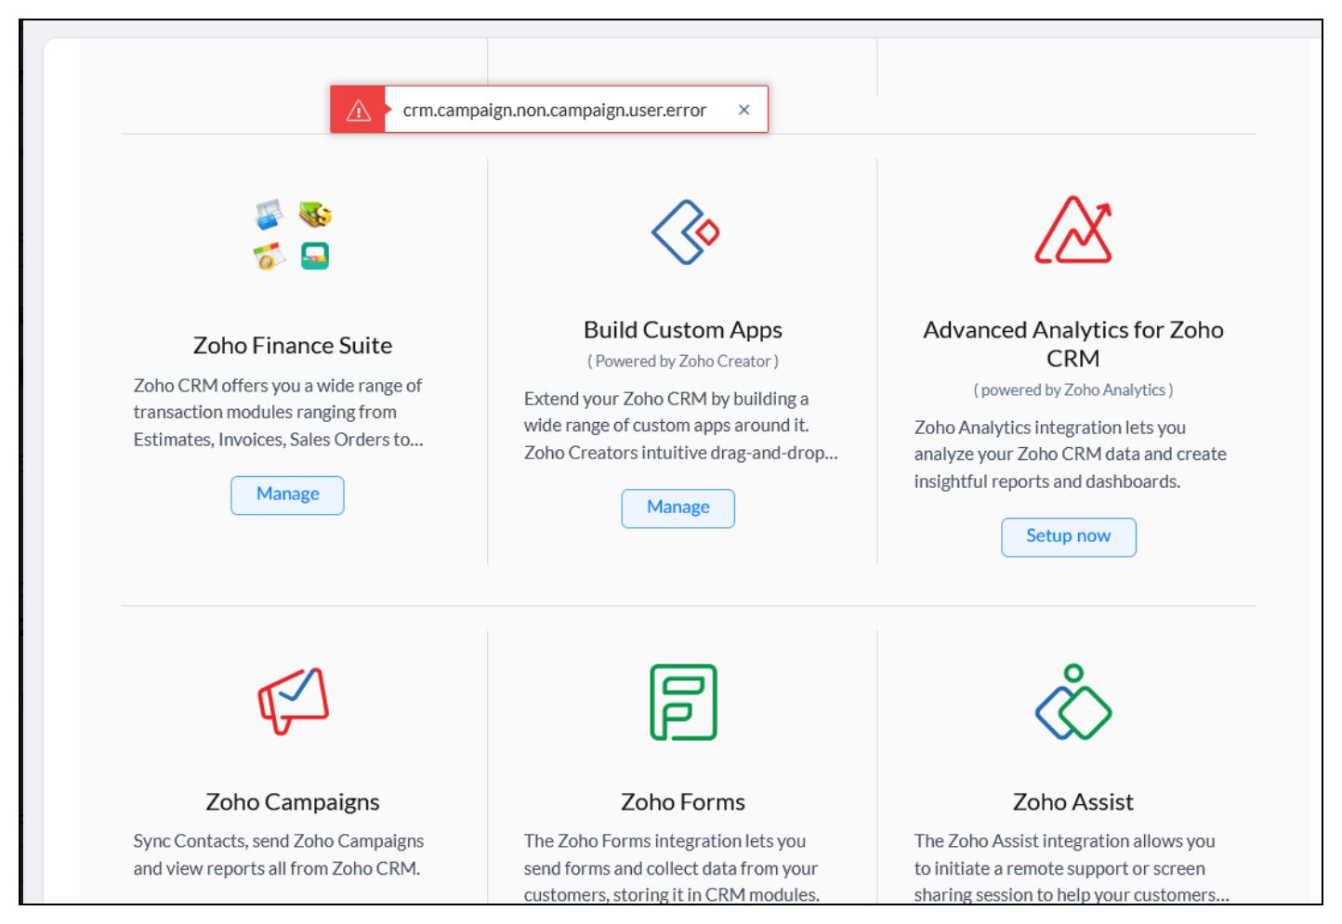Click the Zoho Forms title
This screenshot has width=1342, height=924.
pyautogui.click(x=683, y=802)
